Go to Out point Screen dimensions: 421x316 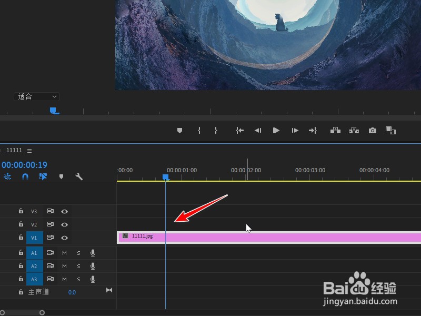[313, 131]
